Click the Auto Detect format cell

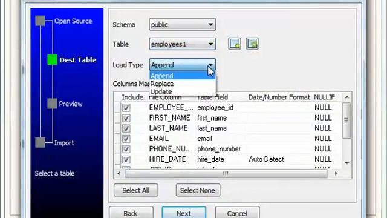[266, 159]
